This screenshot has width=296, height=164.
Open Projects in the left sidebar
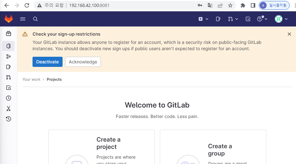pyautogui.click(x=9, y=46)
